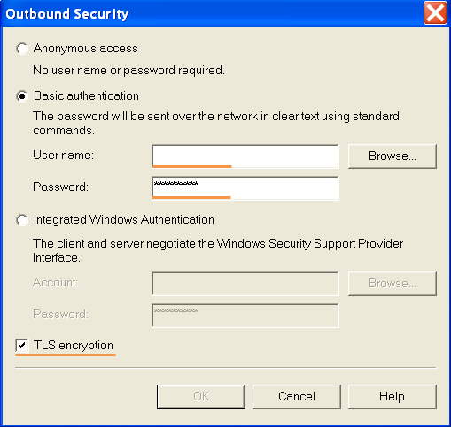Cancel the Outbound Security dialog
Screen dimensions: 451x427
point(297,397)
